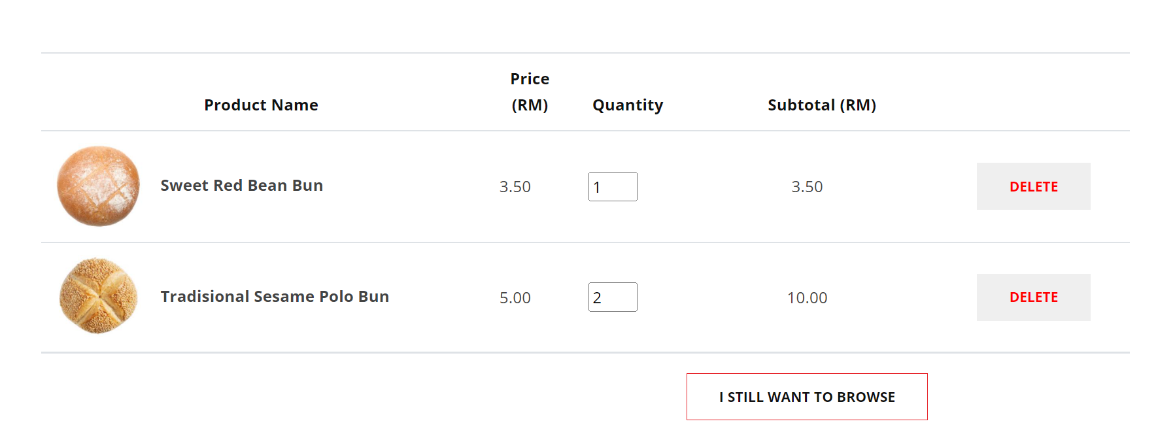The height and width of the screenshot is (432, 1175).
Task: Click the 10.00 subtotal for Sesame Polo Bun
Action: [x=807, y=298]
